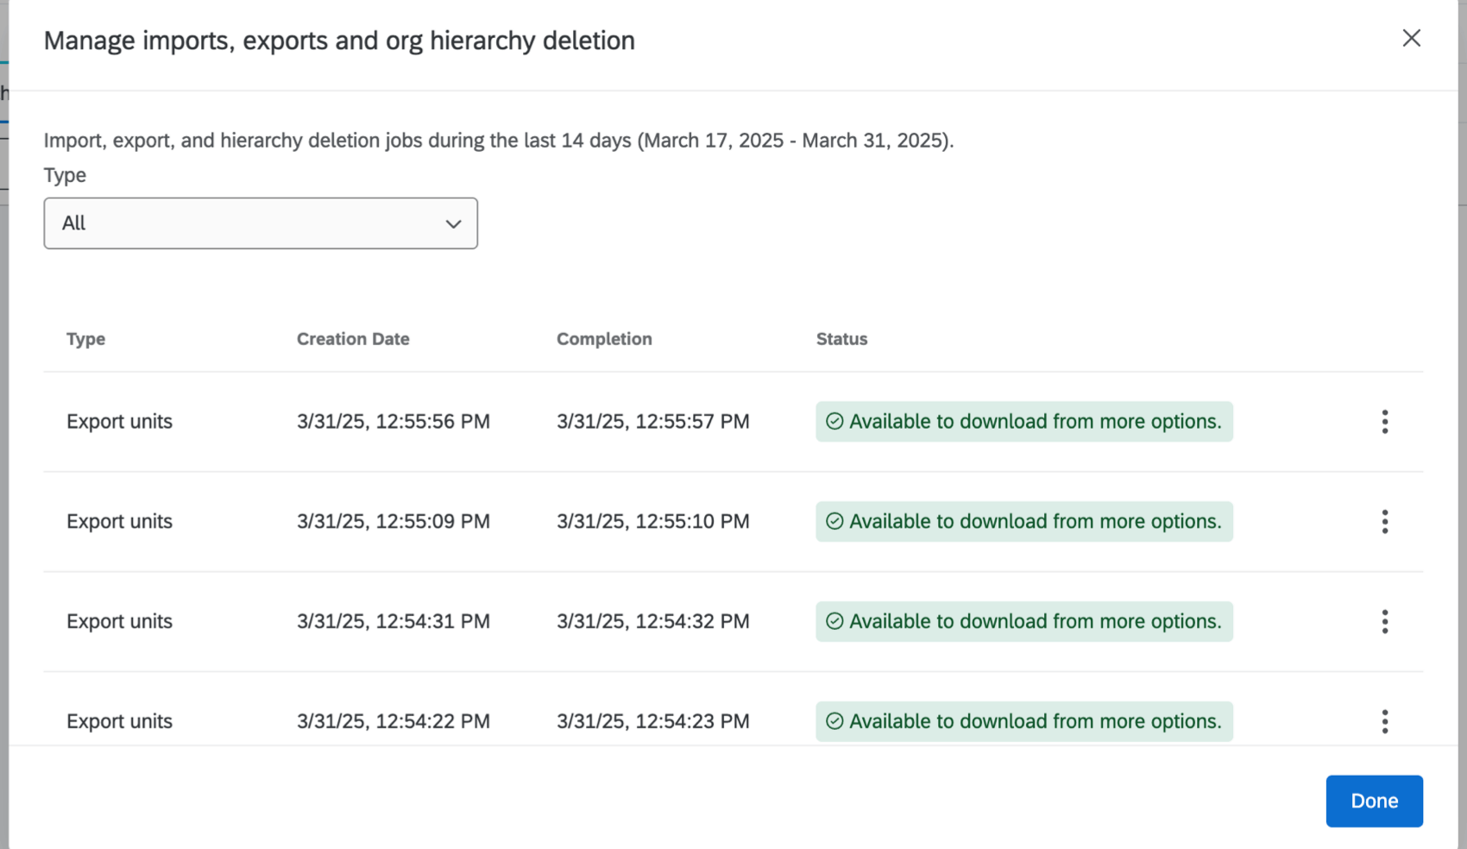1467x849 pixels.
Task: Expand the Type selector showing All
Action: (x=261, y=223)
